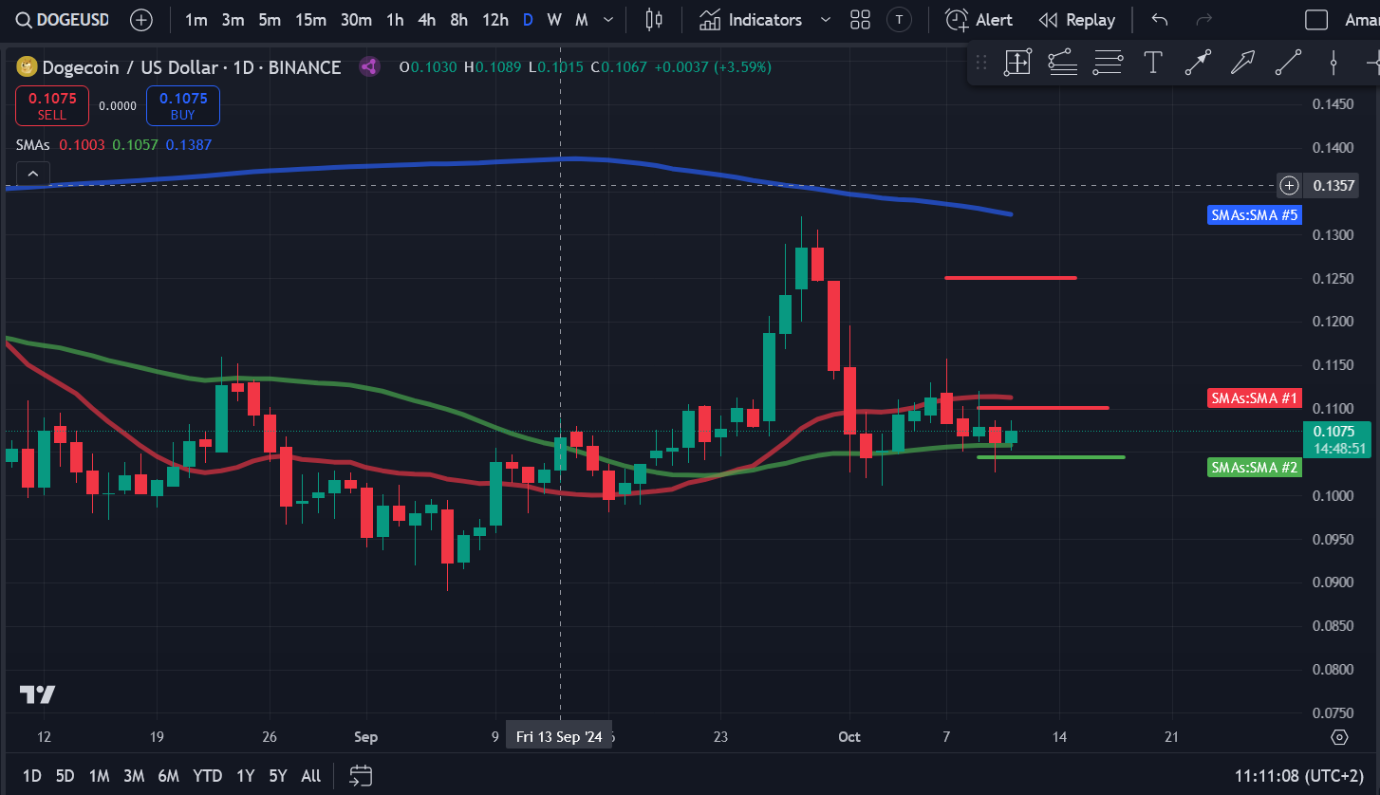The image size is (1380, 795).
Task: Click the Dogecoin coin logo
Action: click(27, 67)
